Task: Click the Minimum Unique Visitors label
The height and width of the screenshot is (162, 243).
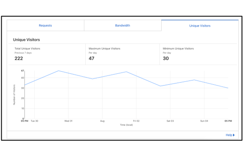Action: click(178, 49)
